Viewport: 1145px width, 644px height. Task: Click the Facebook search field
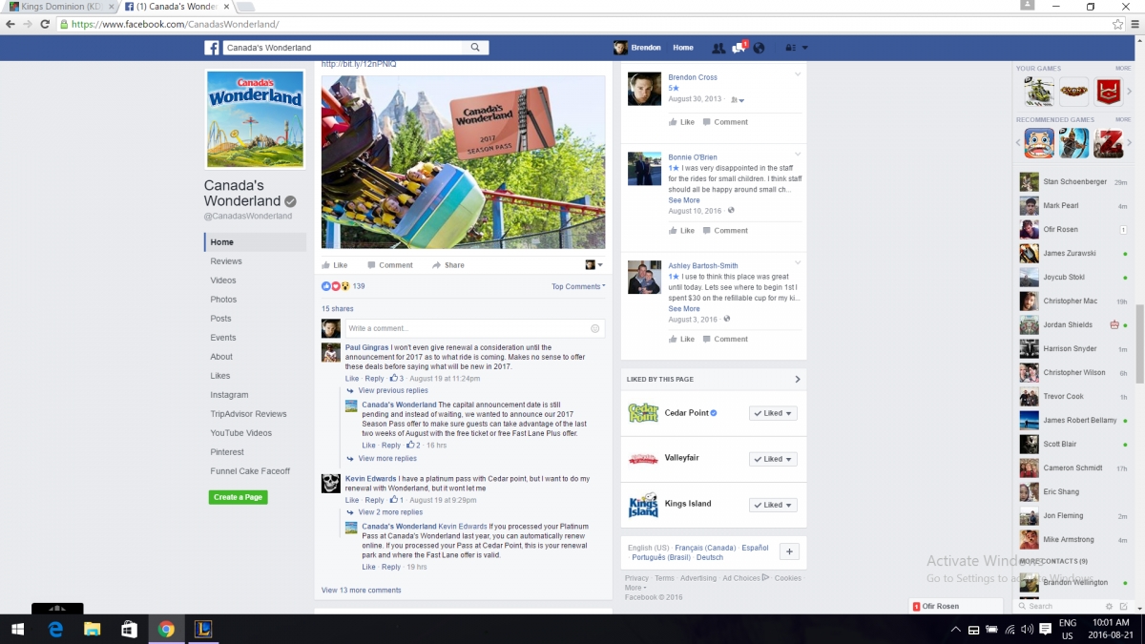click(343, 48)
